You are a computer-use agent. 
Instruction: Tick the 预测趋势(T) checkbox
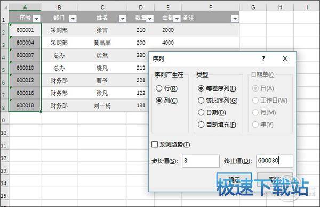coord(155,145)
